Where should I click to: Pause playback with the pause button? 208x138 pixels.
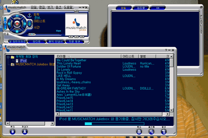[x=17, y=16]
